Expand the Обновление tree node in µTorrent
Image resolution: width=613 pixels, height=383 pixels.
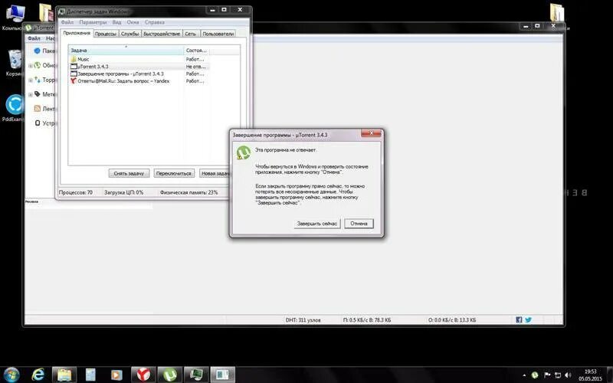coord(31,66)
